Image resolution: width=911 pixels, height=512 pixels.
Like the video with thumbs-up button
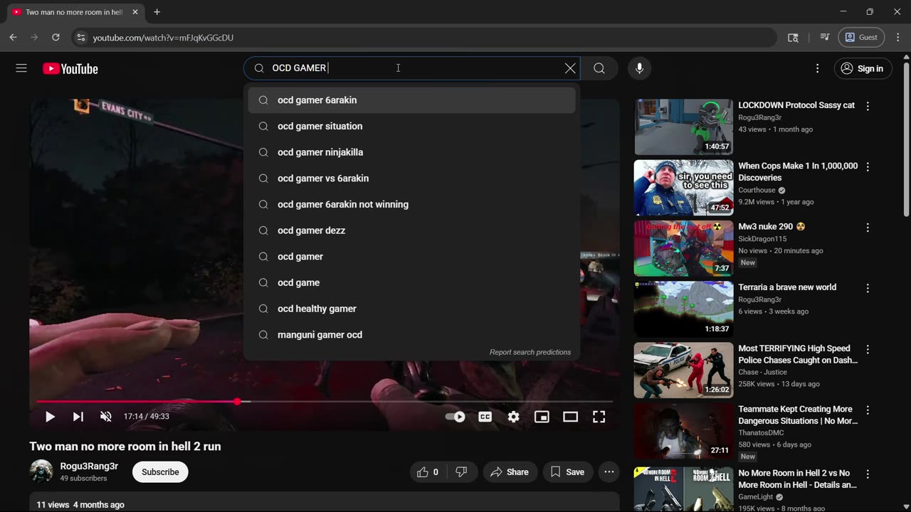[428, 472]
